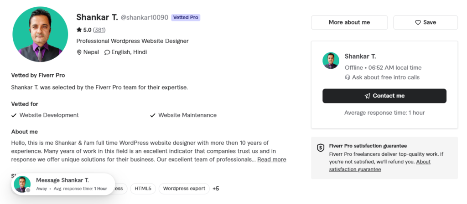Click the heart icon on Save button
The height and width of the screenshot is (204, 467).
pyautogui.click(x=418, y=23)
